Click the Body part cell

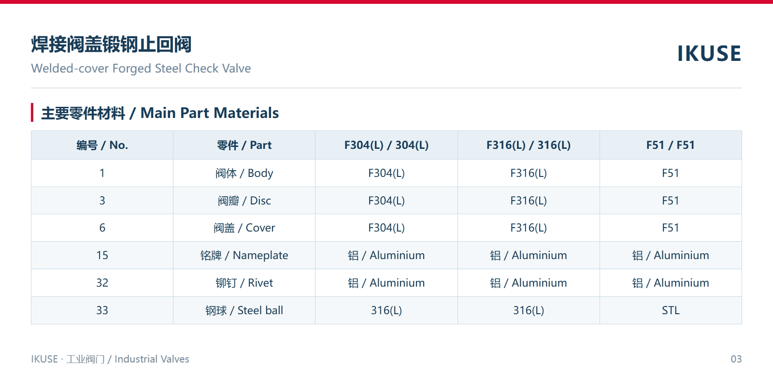[244, 173]
